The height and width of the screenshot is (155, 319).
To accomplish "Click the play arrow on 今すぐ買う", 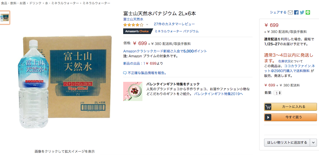I will coord(268,117).
